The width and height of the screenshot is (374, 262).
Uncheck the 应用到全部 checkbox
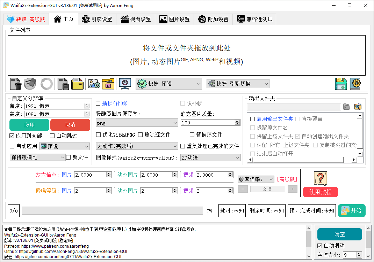(12, 136)
